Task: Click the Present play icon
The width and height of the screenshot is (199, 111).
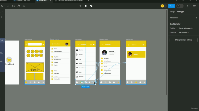Action: point(187,6)
